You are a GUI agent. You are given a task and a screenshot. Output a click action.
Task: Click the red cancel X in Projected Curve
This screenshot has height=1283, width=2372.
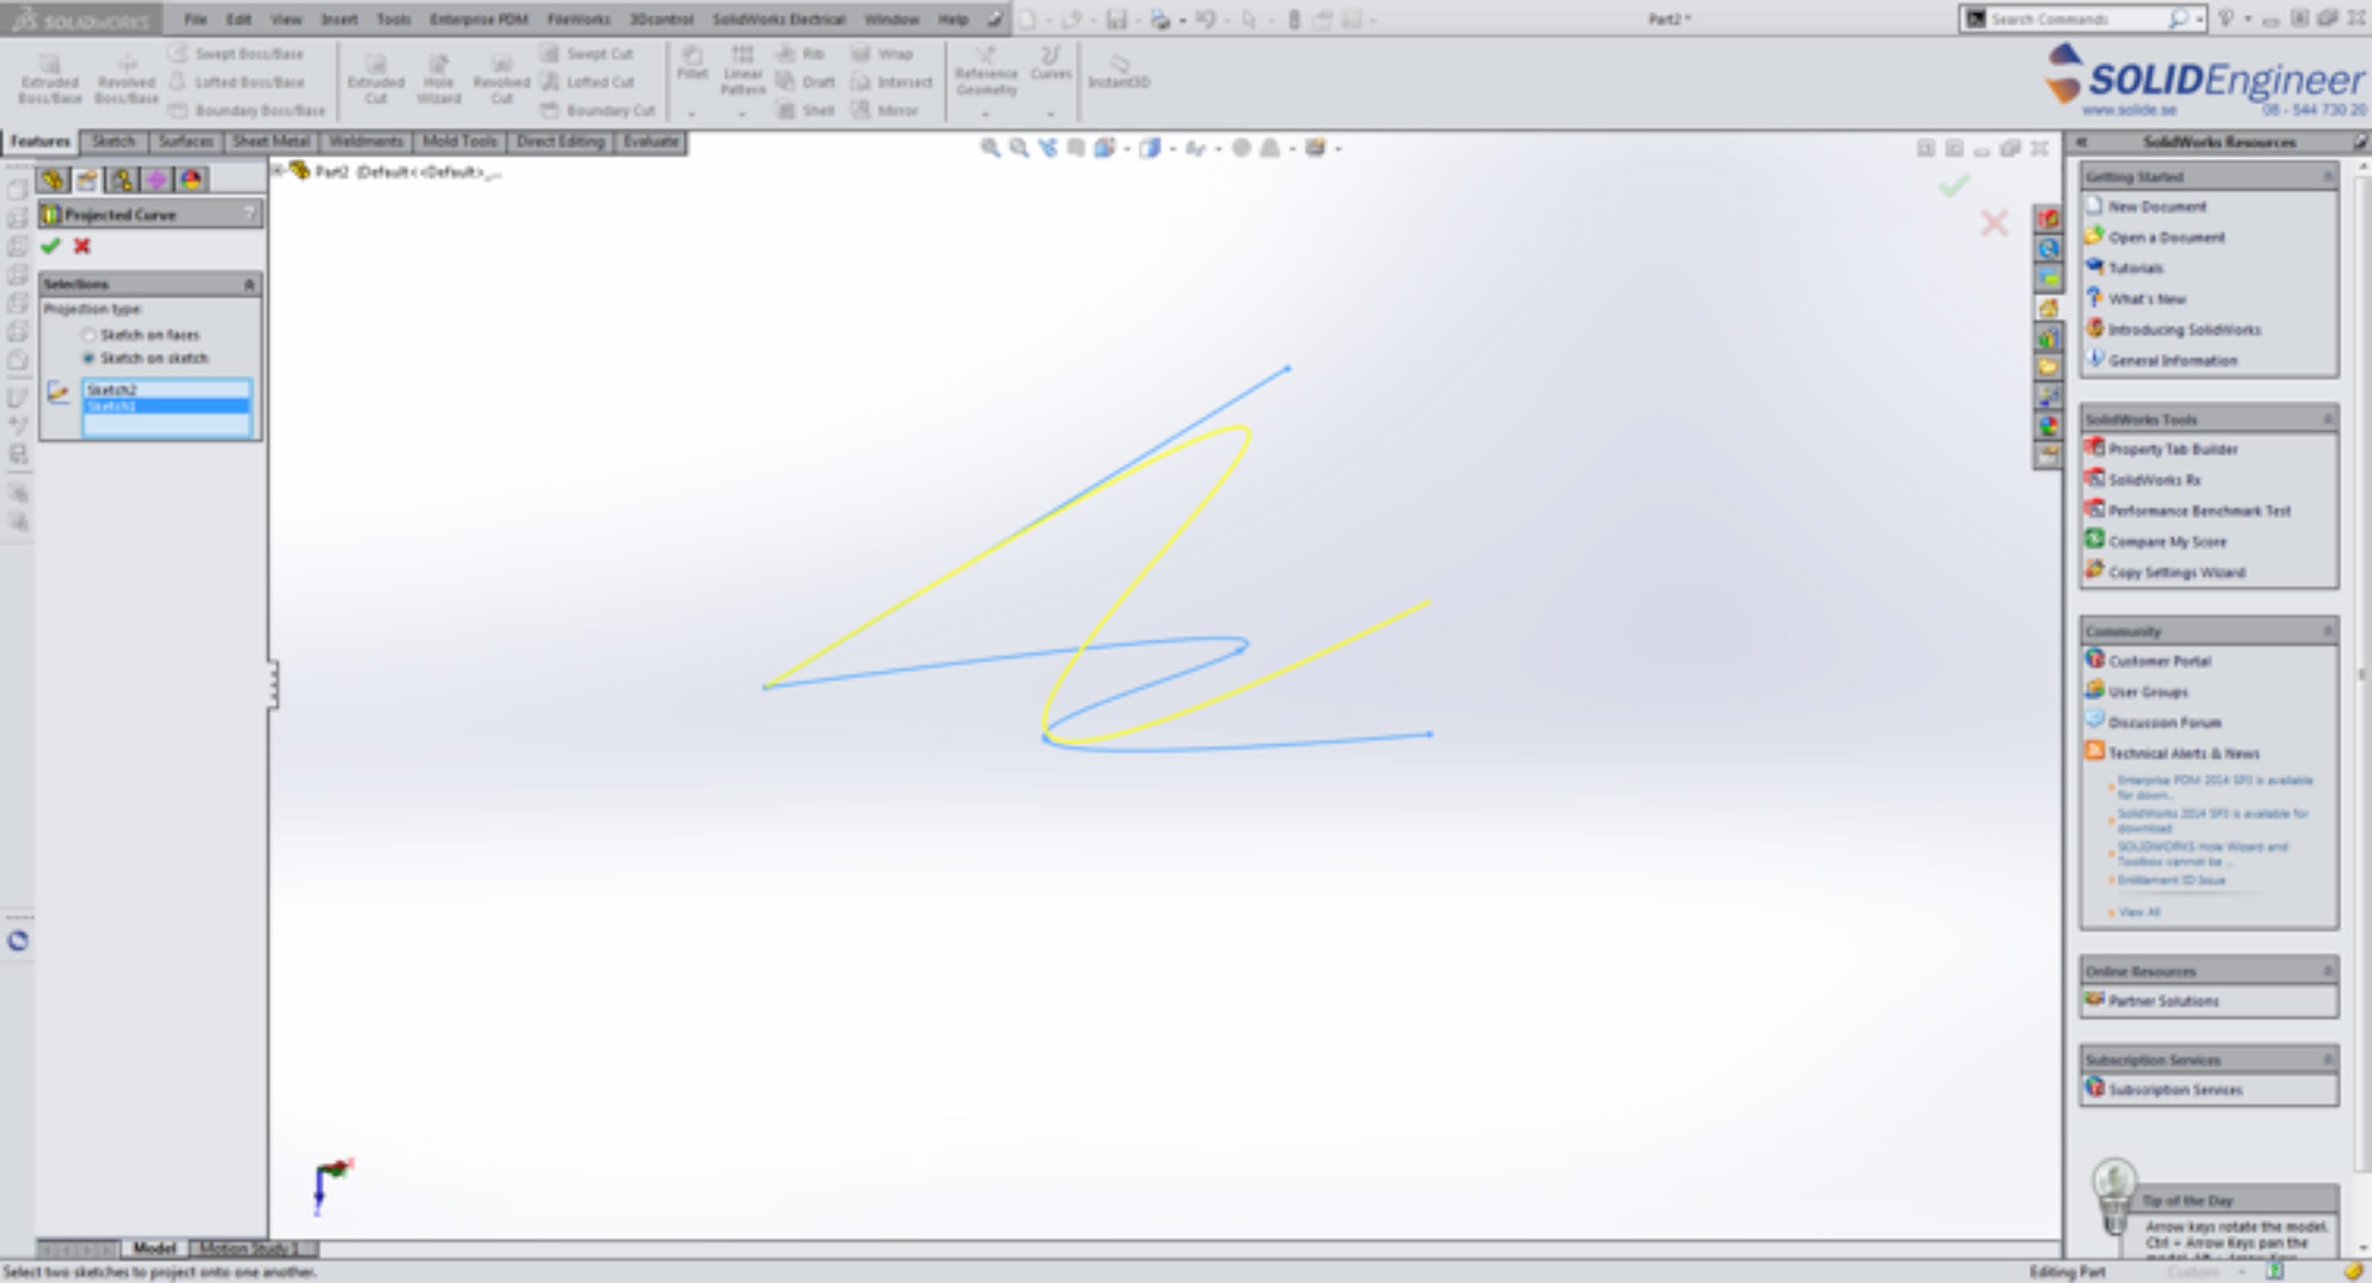point(82,246)
